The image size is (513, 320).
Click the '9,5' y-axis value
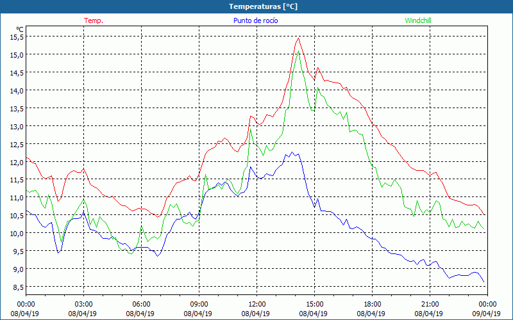[19, 252]
